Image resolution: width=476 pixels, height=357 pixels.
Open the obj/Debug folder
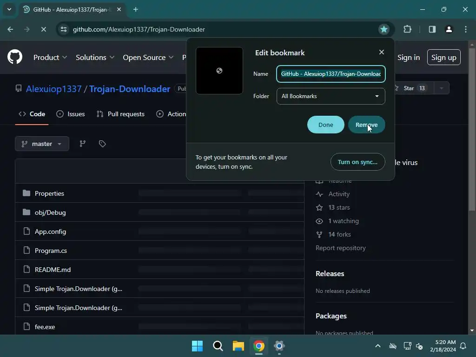(x=50, y=212)
